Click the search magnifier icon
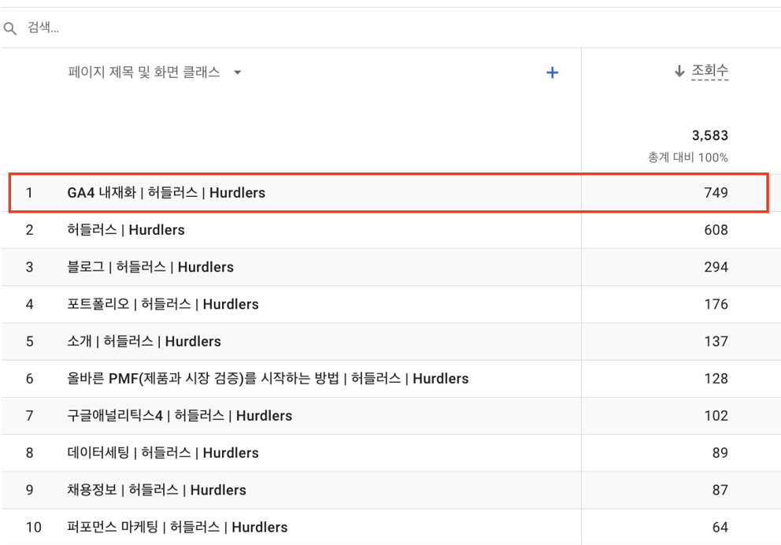This screenshot has width=781, height=545. [x=10, y=28]
